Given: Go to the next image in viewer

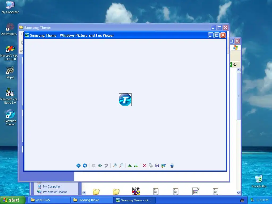Looking at the screenshot, I should click(x=85, y=165).
